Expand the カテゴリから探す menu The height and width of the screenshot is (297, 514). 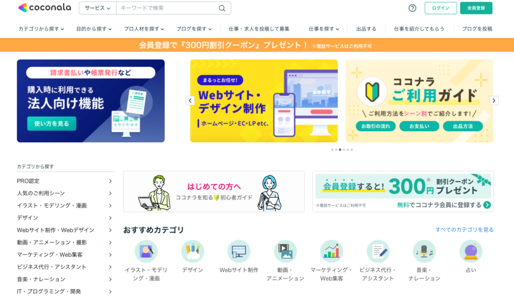(x=41, y=29)
